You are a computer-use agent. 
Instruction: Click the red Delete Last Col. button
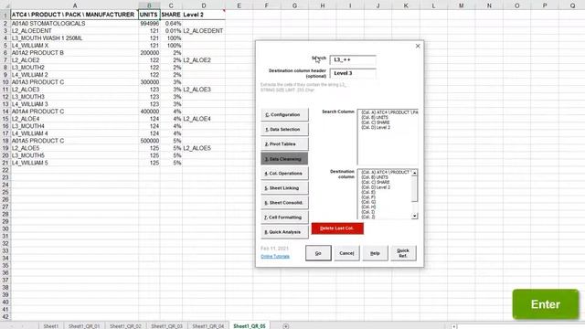[x=337, y=228]
